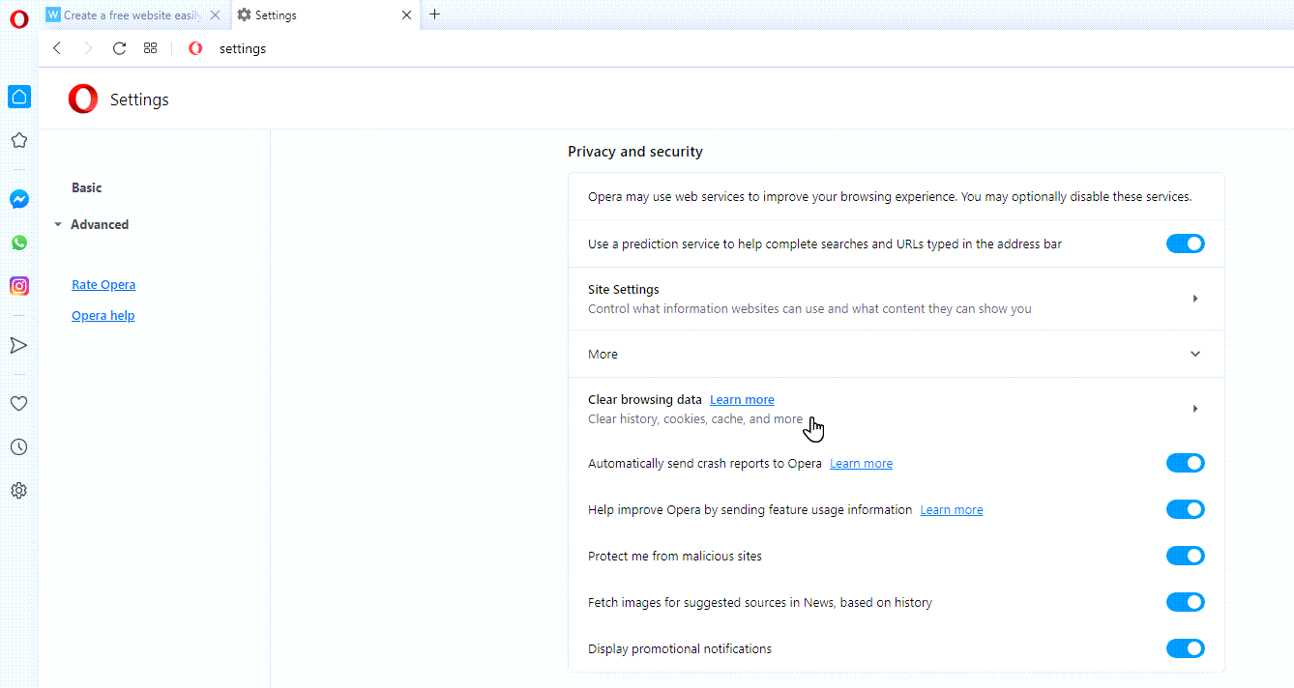Open Speed Dial grid icon in toolbar
Image resolution: width=1294 pixels, height=688 pixels.
[150, 48]
